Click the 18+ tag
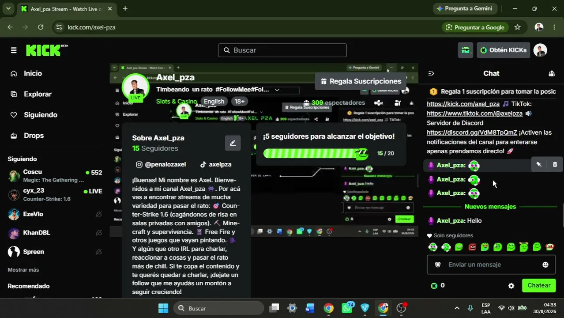The width and height of the screenshot is (564, 318). pyautogui.click(x=240, y=102)
